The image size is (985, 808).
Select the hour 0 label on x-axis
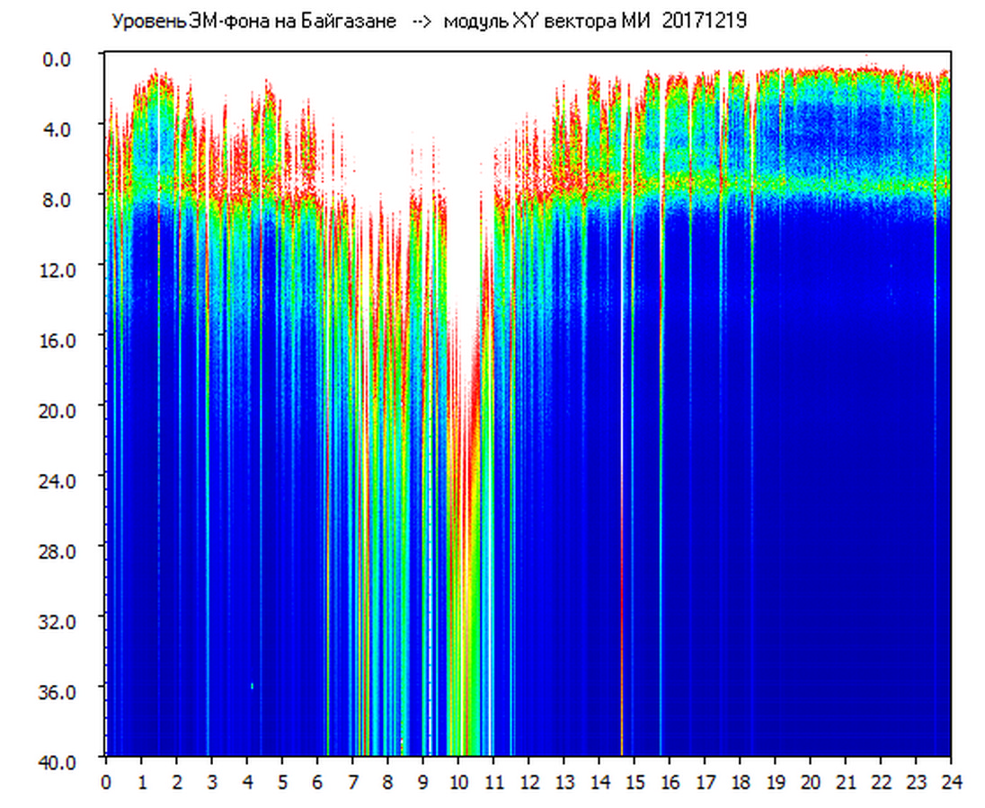(106, 781)
